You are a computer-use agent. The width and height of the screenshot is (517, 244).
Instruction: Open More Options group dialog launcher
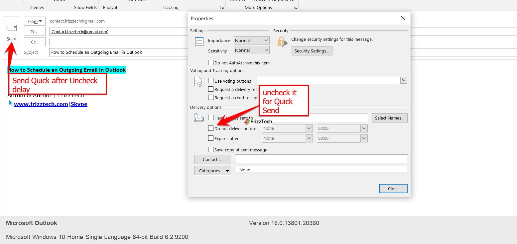point(295,7)
